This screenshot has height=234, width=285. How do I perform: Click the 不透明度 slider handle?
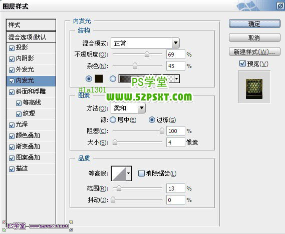[147, 54]
